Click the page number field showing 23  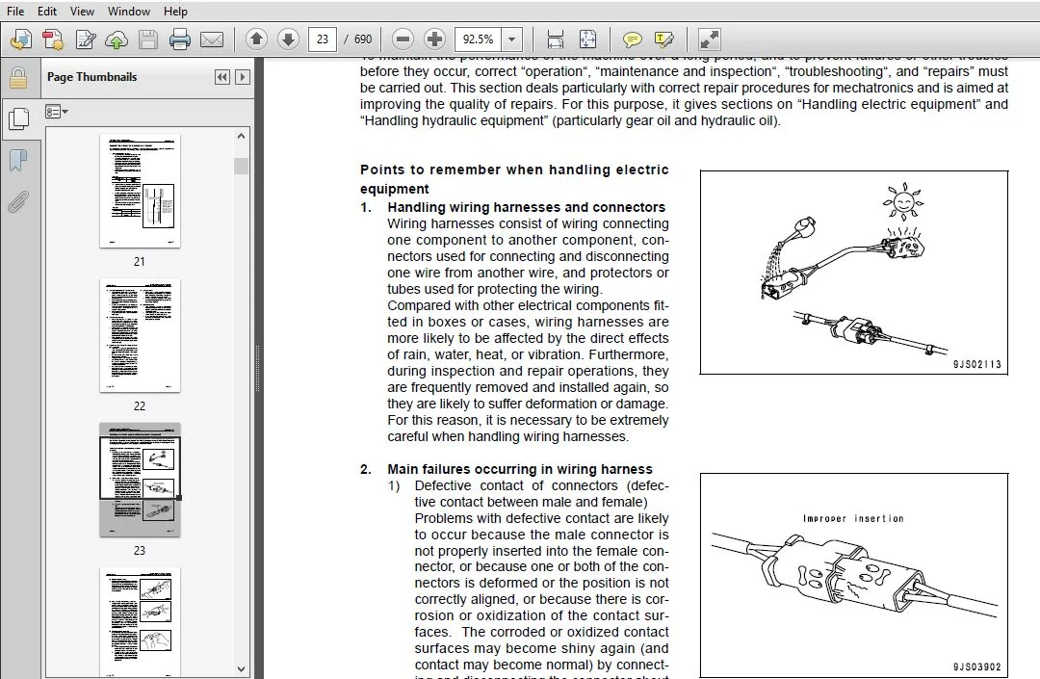click(323, 39)
